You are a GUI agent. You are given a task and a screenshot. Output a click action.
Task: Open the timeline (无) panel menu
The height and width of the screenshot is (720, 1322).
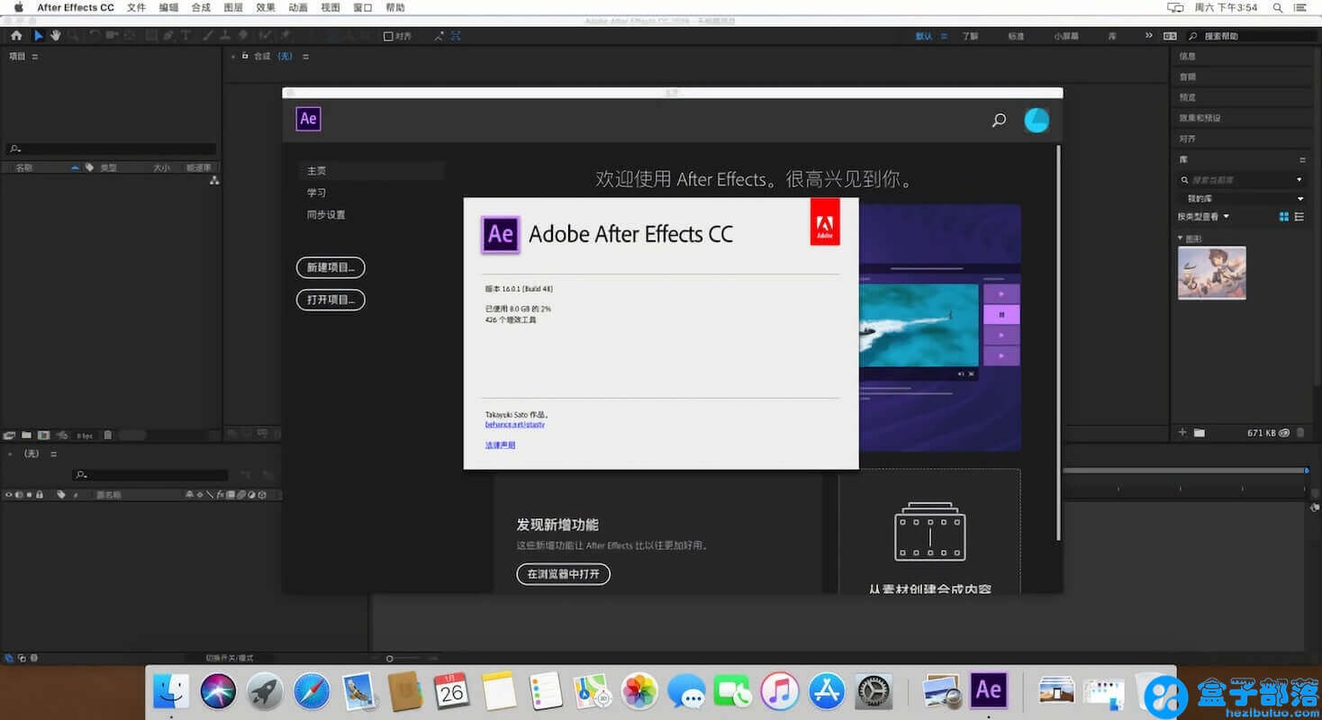click(x=53, y=454)
